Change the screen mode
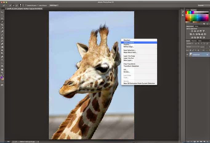Screen dimensions: 210x143 [2, 85]
